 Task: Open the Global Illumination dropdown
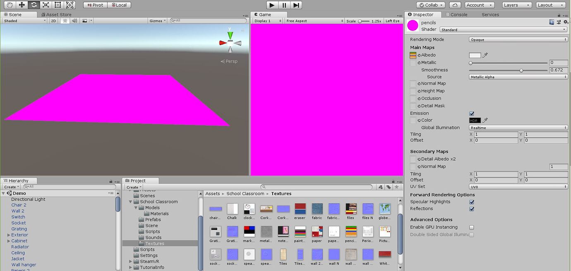pyautogui.click(x=518, y=127)
